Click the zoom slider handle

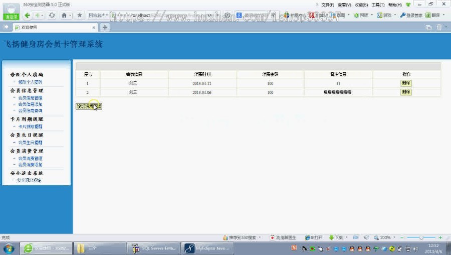421,238
